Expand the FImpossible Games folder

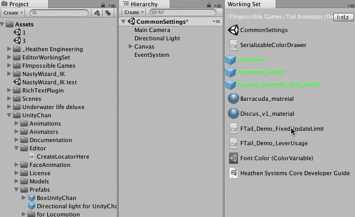click(9, 65)
